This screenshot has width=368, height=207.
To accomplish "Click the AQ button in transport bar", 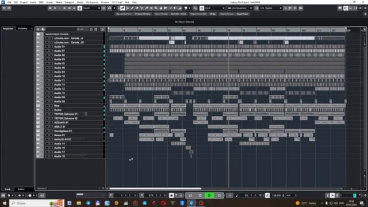I will click(x=42, y=195).
